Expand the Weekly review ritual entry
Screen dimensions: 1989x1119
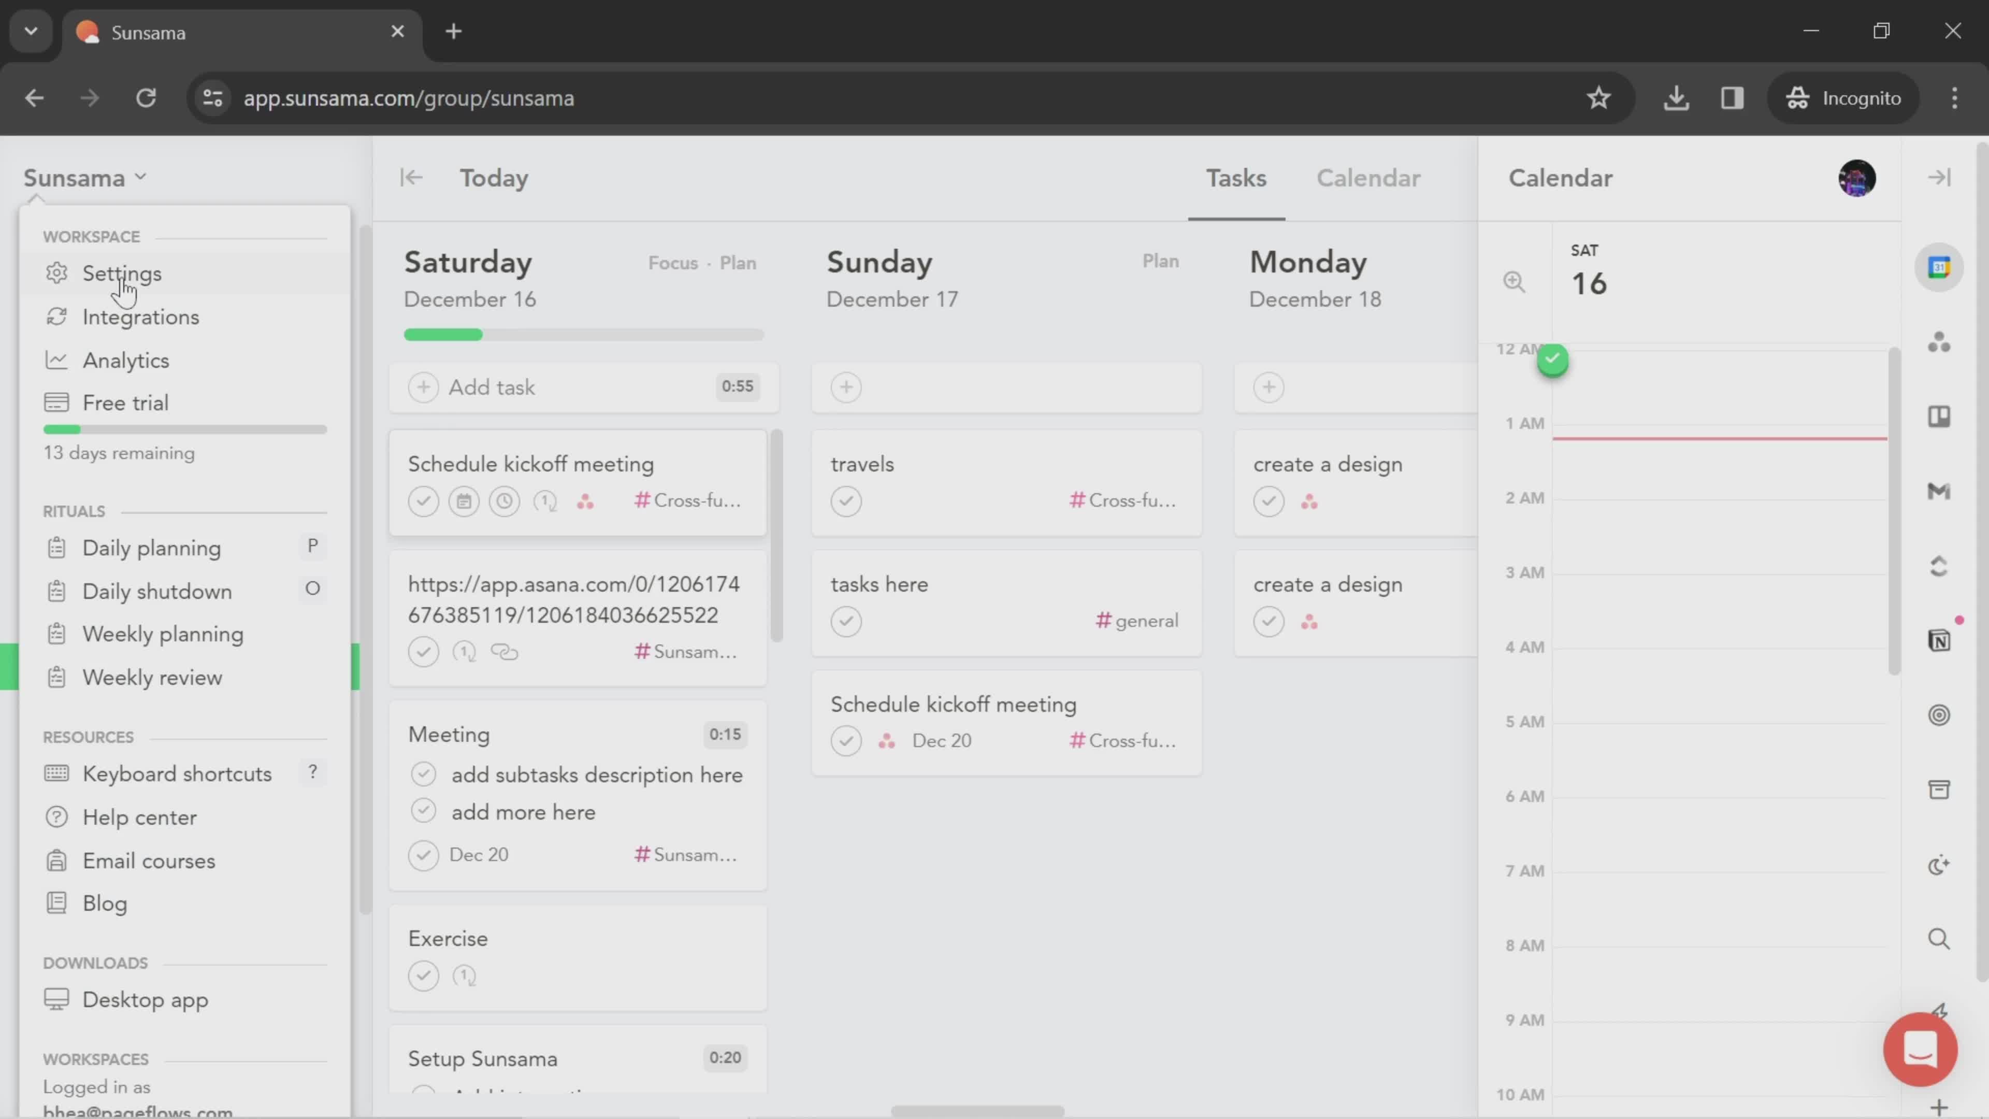153,676
